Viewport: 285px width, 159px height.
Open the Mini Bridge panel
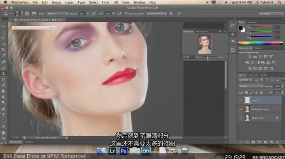click(x=15, y=142)
